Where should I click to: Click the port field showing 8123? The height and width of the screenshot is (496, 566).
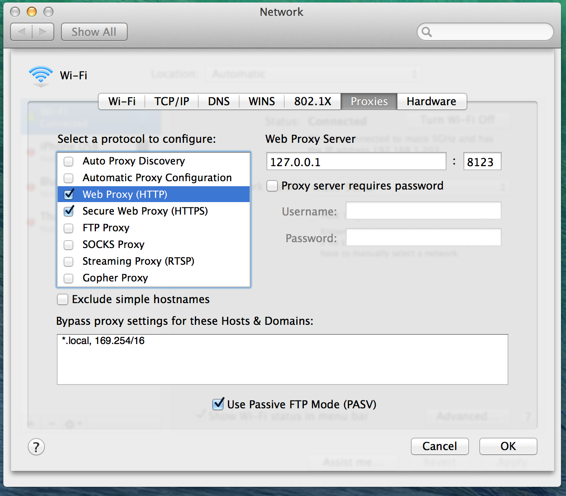pyautogui.click(x=482, y=162)
